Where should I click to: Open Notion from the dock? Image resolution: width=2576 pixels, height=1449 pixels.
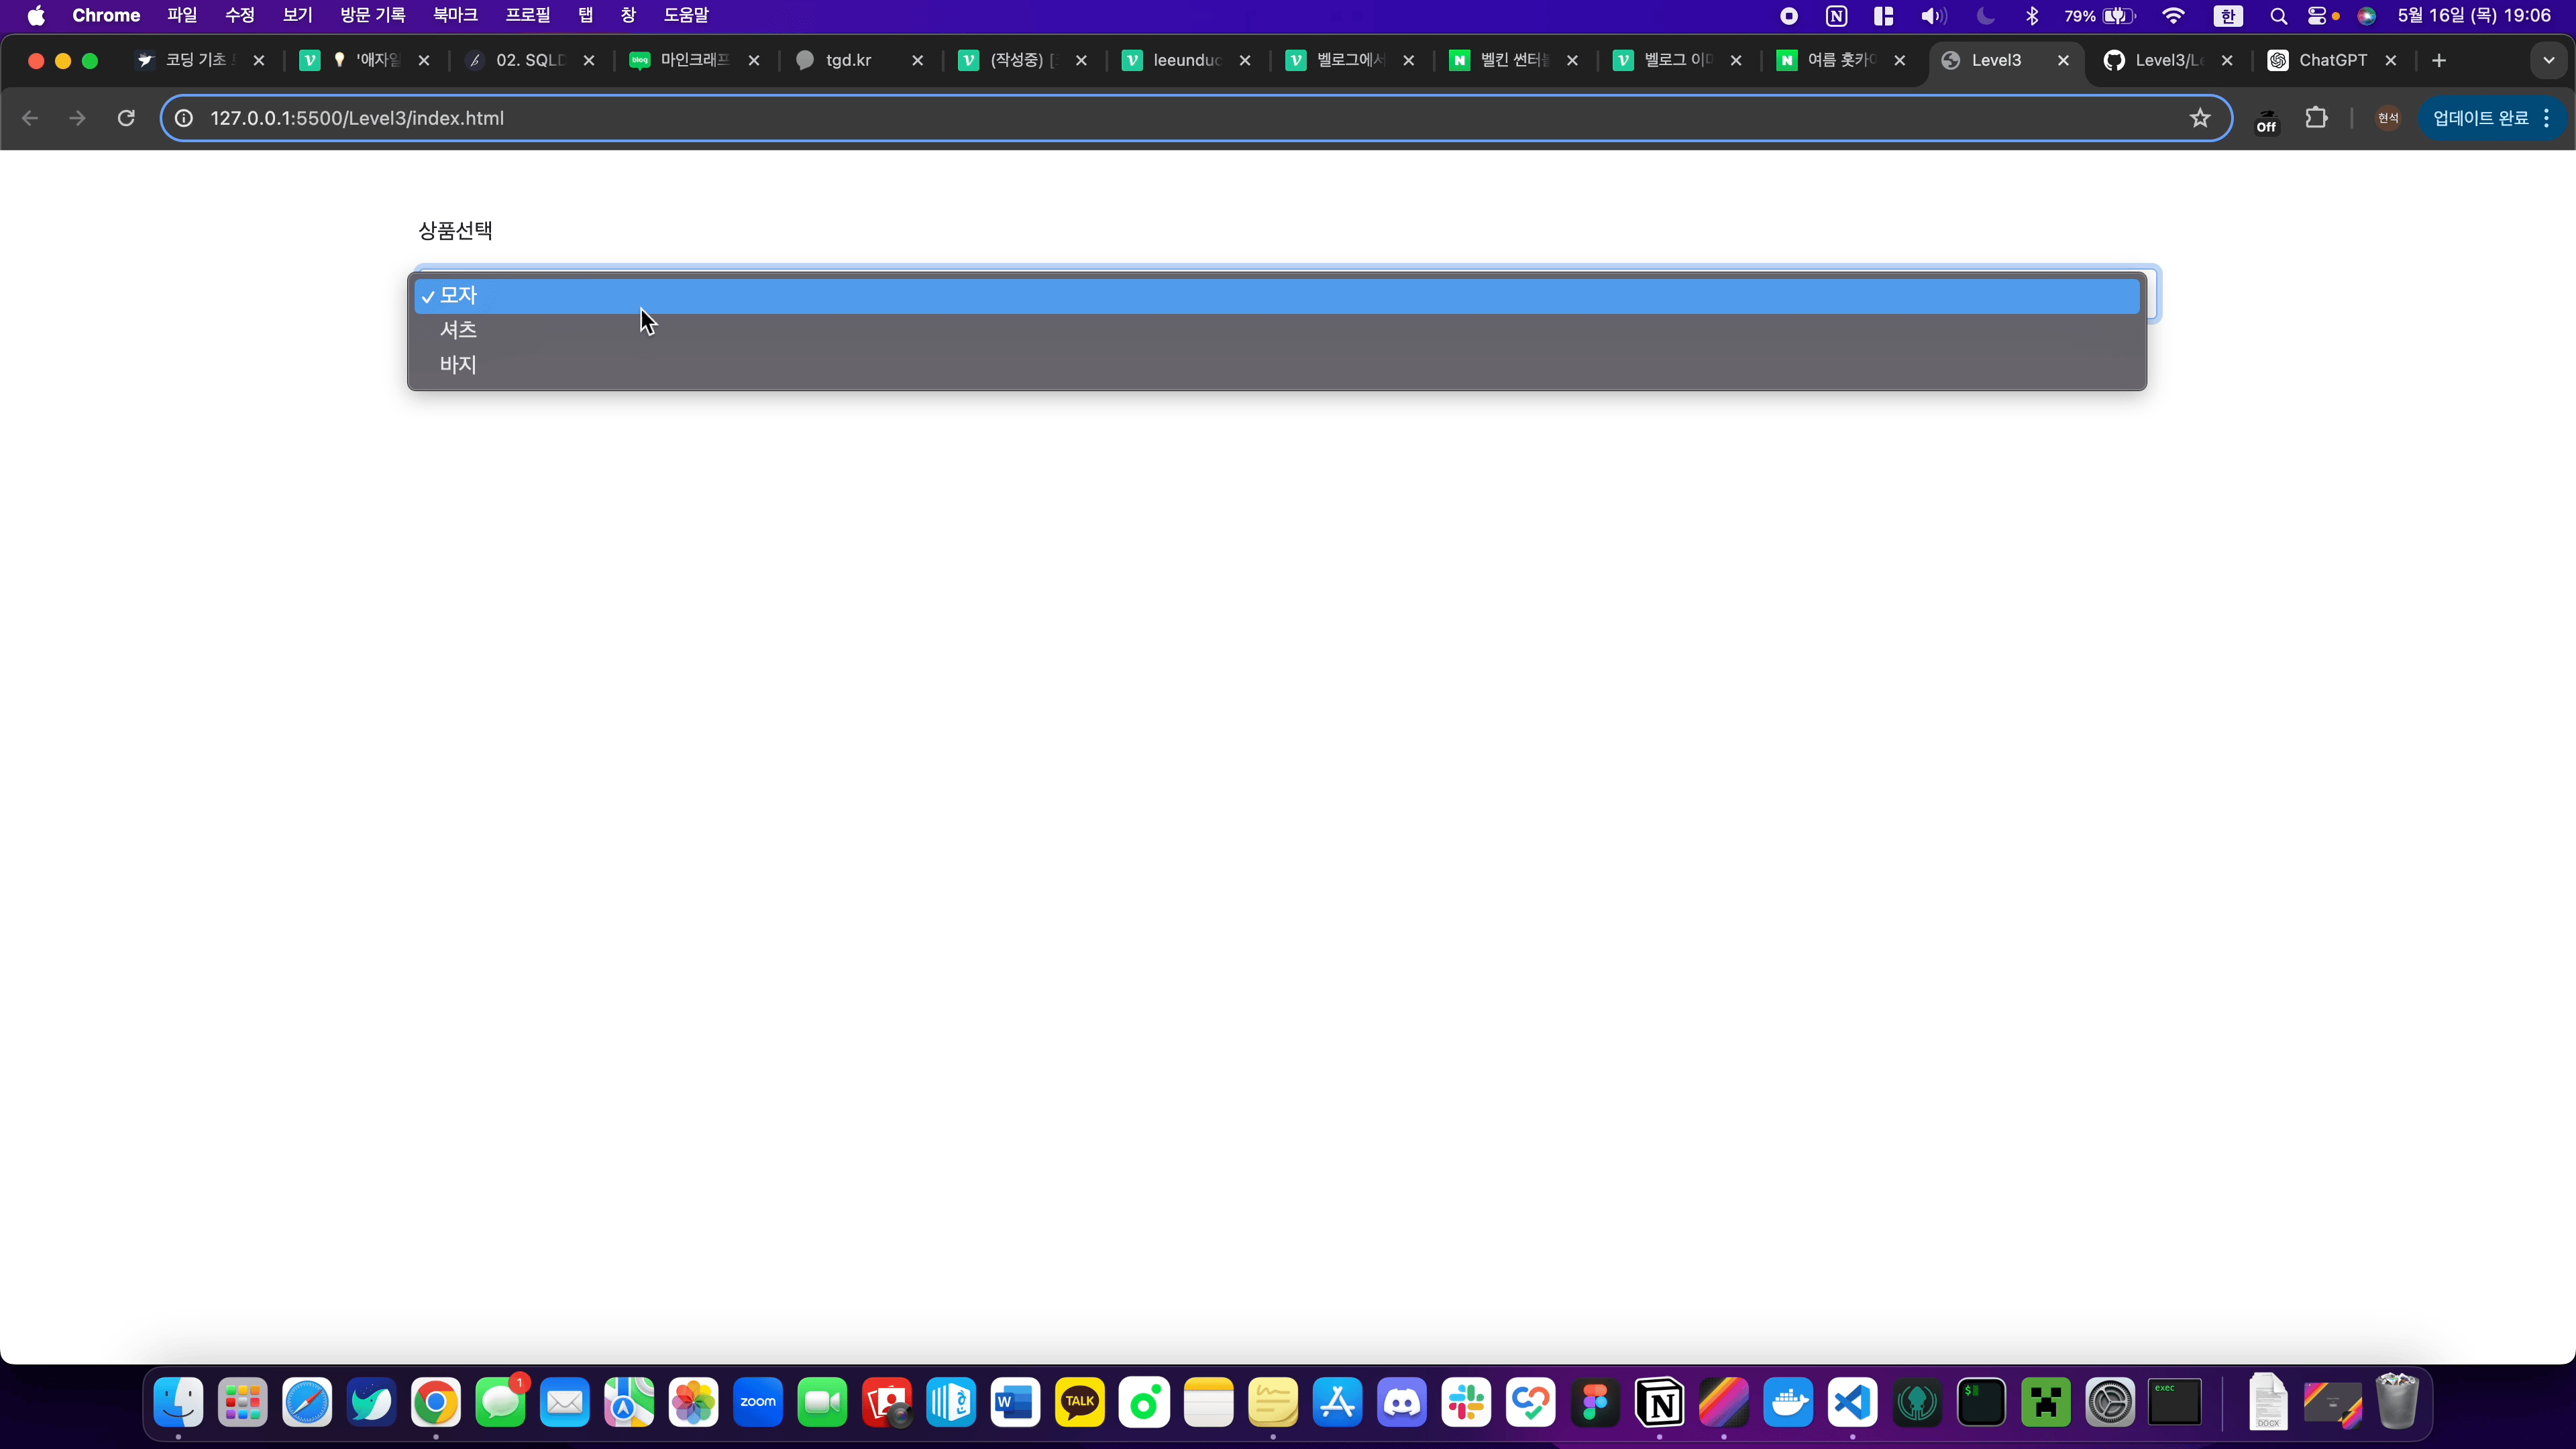1659,1402
